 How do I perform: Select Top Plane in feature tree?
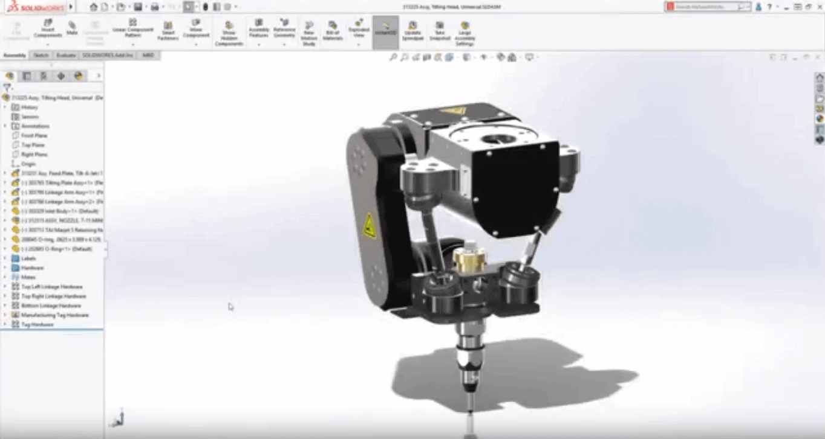[x=33, y=145]
